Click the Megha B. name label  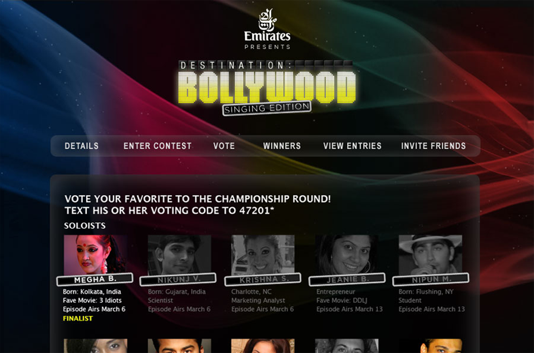95,280
